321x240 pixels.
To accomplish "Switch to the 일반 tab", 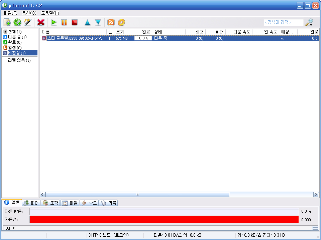I will [12, 202].
